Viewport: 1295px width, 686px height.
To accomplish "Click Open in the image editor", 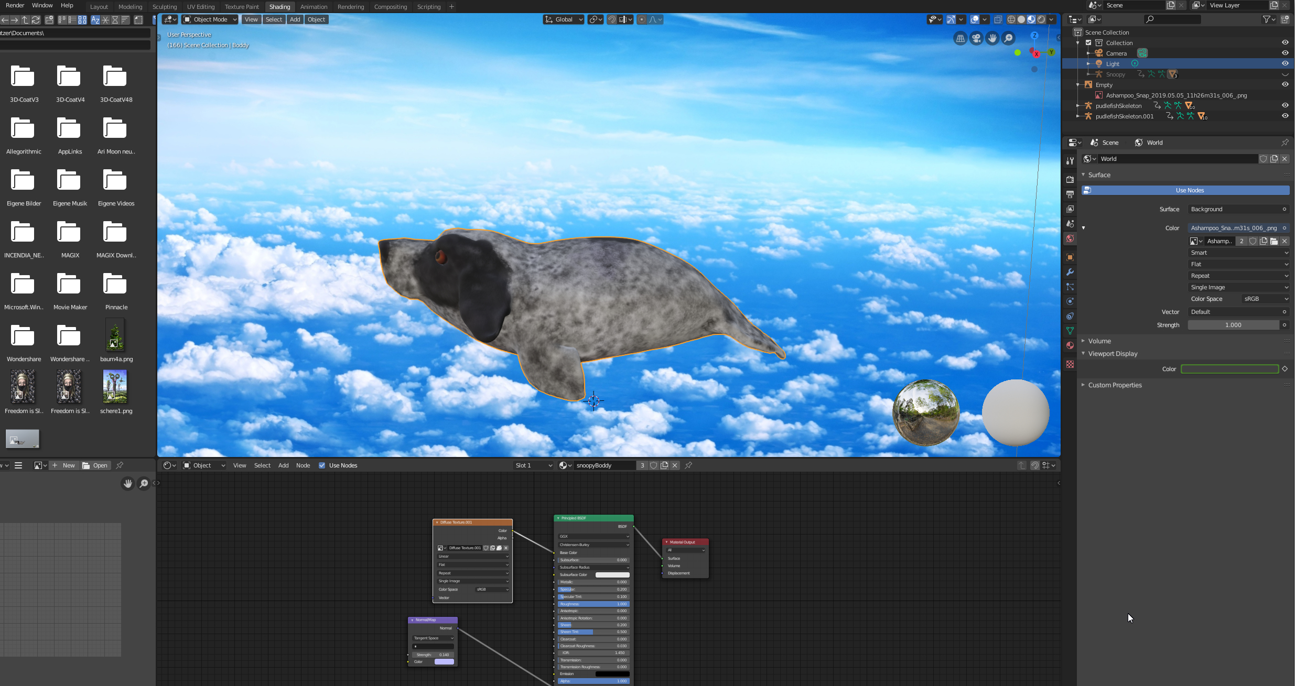I will tap(95, 465).
